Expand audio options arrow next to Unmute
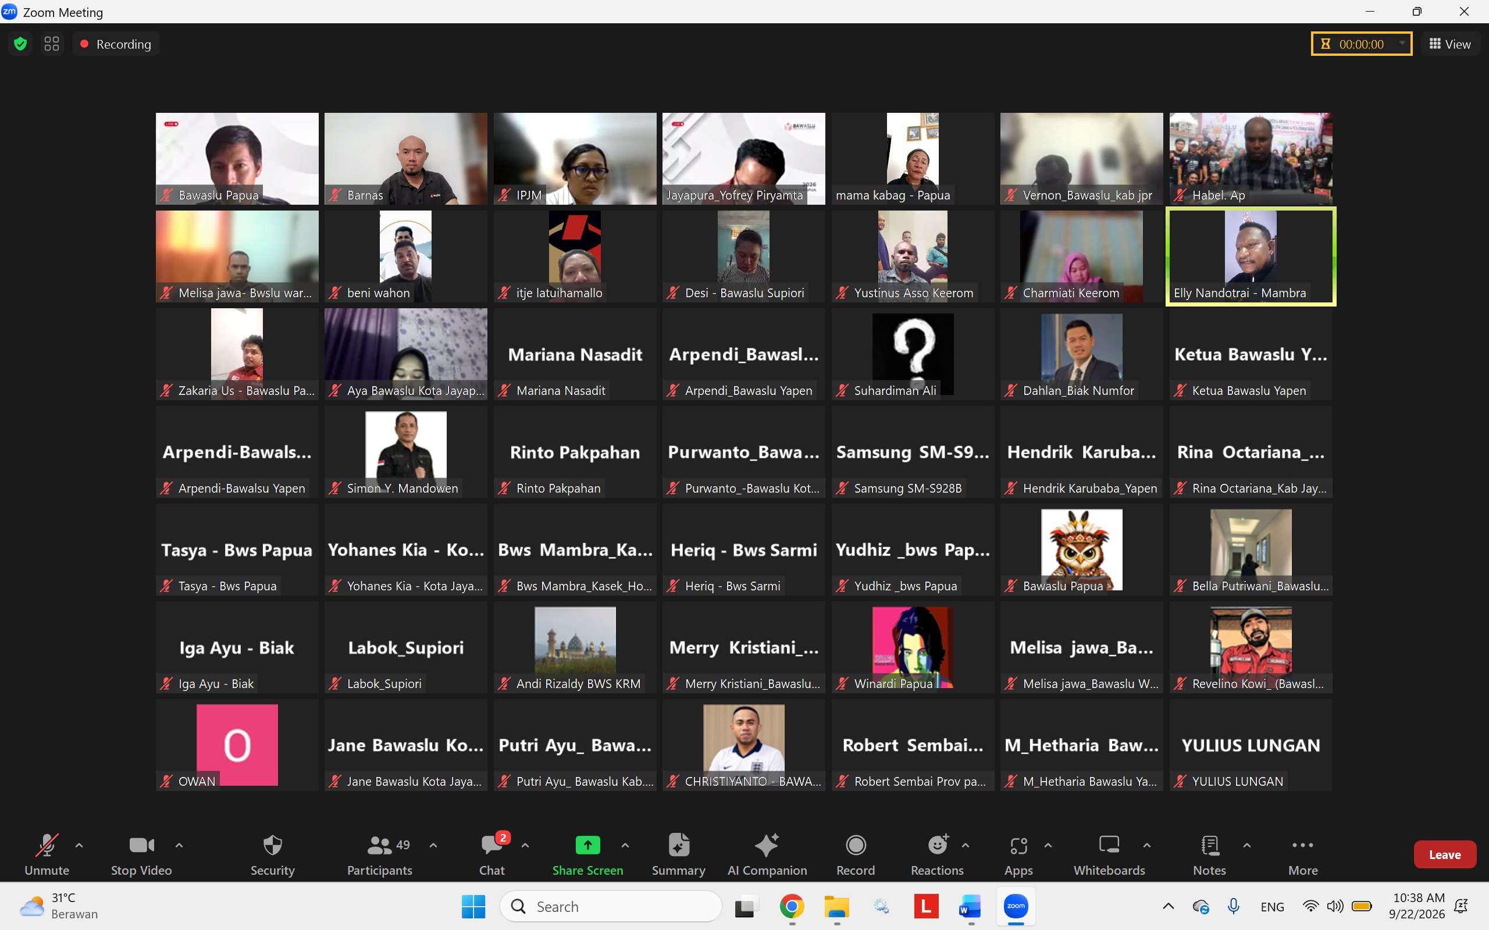Viewport: 1489px width, 930px height. [x=79, y=845]
